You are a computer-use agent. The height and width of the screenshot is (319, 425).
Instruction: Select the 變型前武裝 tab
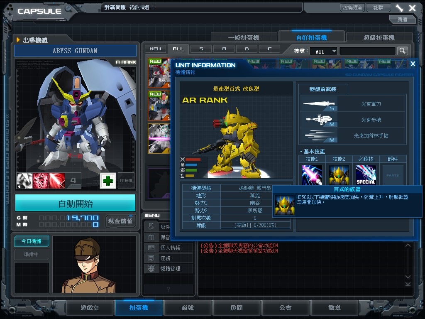pyautogui.click(x=323, y=89)
